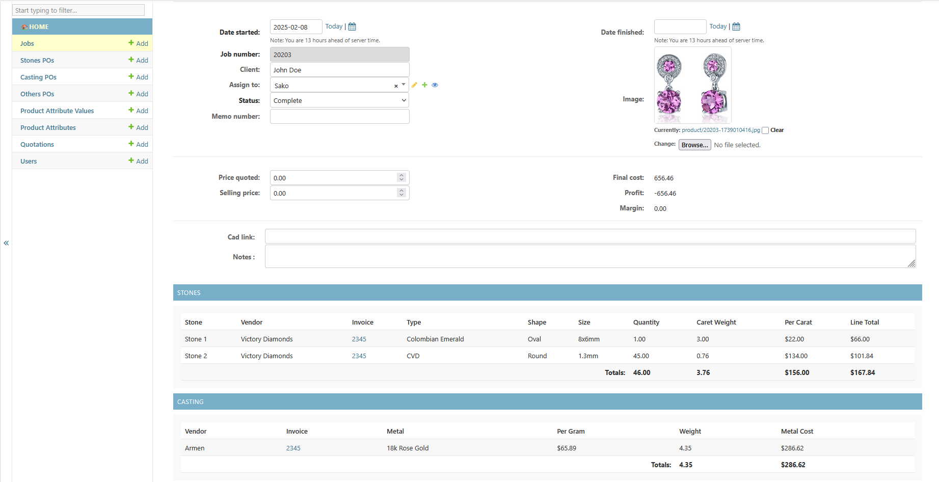Viewport: 939px width, 482px height.
Task: Open invoice 2345 for Stone 2
Action: pyautogui.click(x=359, y=356)
